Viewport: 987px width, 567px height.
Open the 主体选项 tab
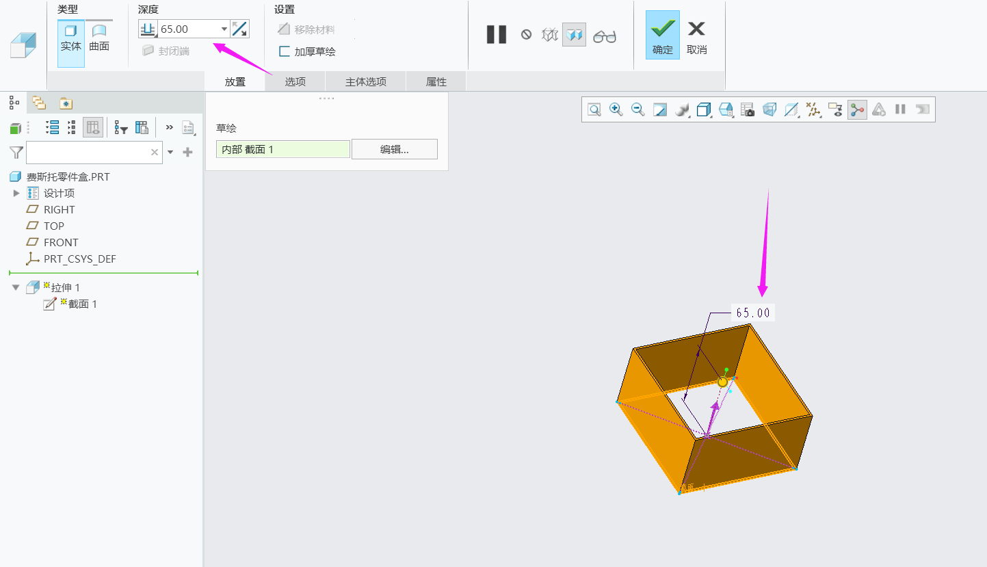(366, 81)
